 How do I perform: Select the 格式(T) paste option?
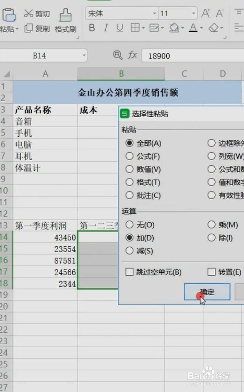[130, 182]
